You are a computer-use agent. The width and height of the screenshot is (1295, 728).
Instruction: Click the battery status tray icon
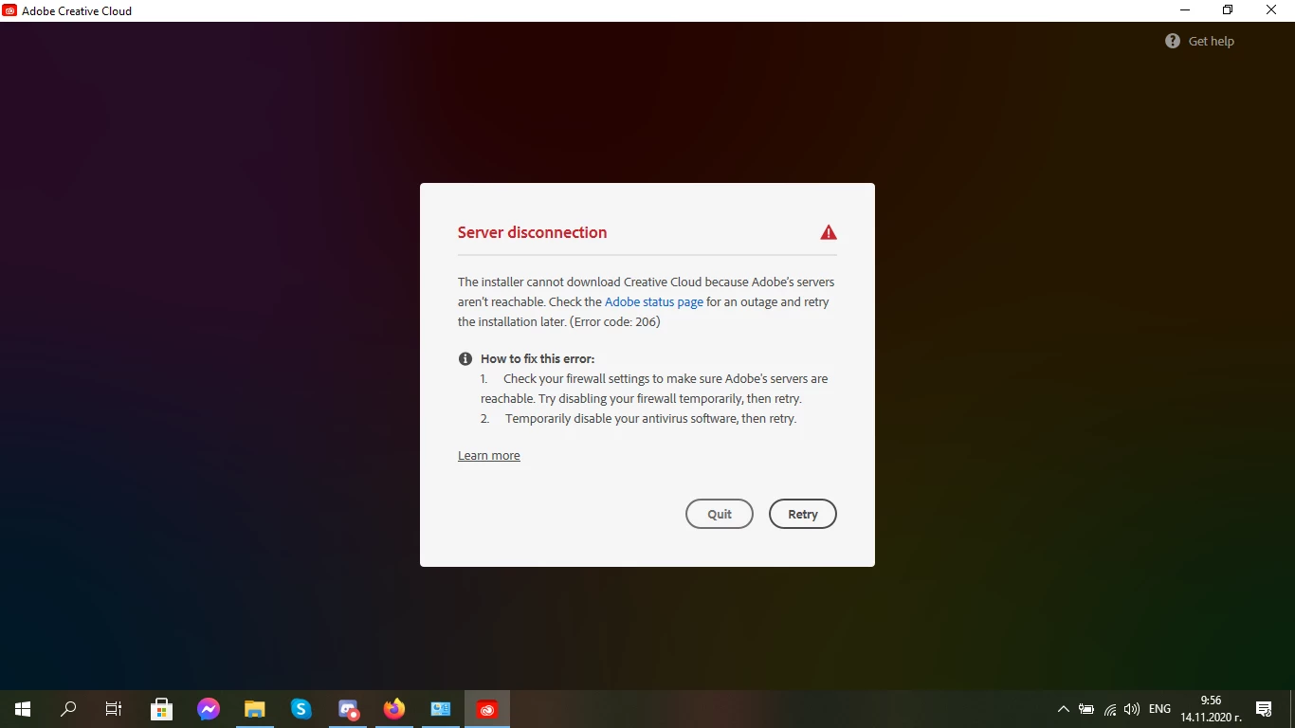point(1086,709)
